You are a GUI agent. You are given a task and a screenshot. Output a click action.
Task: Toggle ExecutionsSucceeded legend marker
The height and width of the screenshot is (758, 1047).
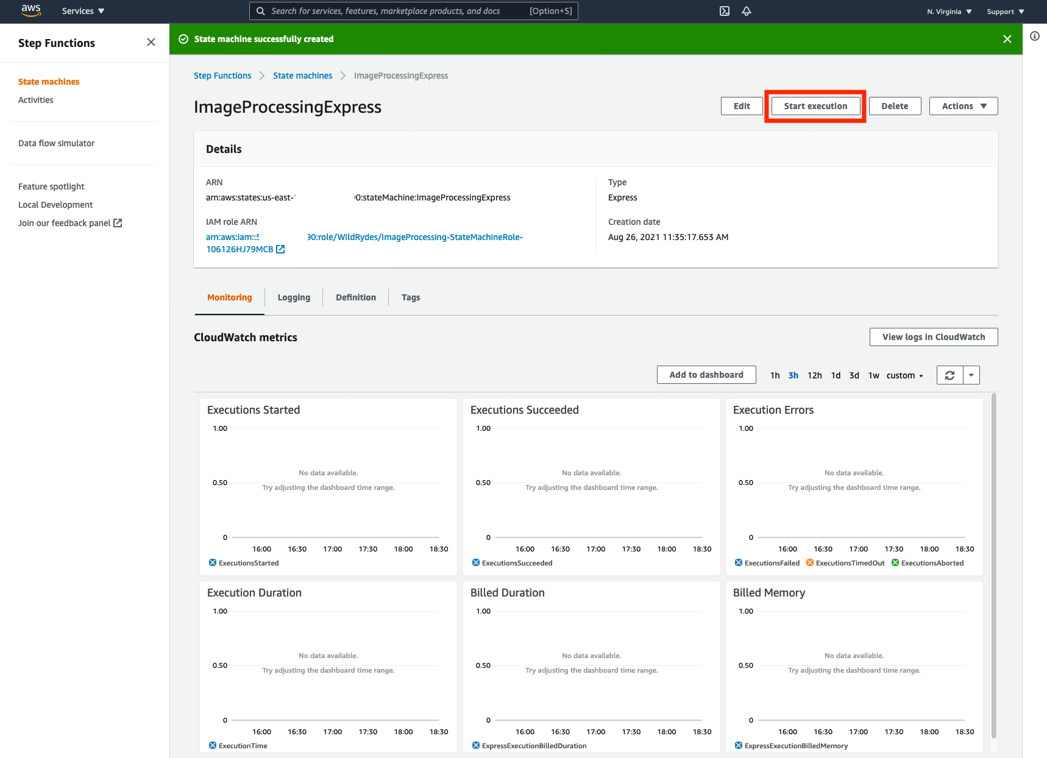(476, 562)
